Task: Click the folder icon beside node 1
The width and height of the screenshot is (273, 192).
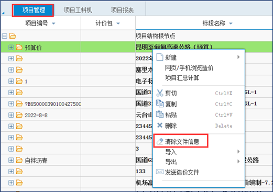Action: coord(19,81)
